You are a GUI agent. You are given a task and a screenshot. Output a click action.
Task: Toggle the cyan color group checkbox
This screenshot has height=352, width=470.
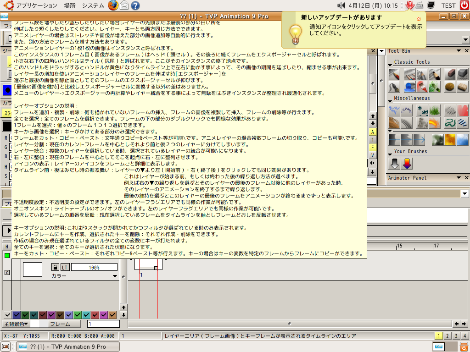point(86,314)
